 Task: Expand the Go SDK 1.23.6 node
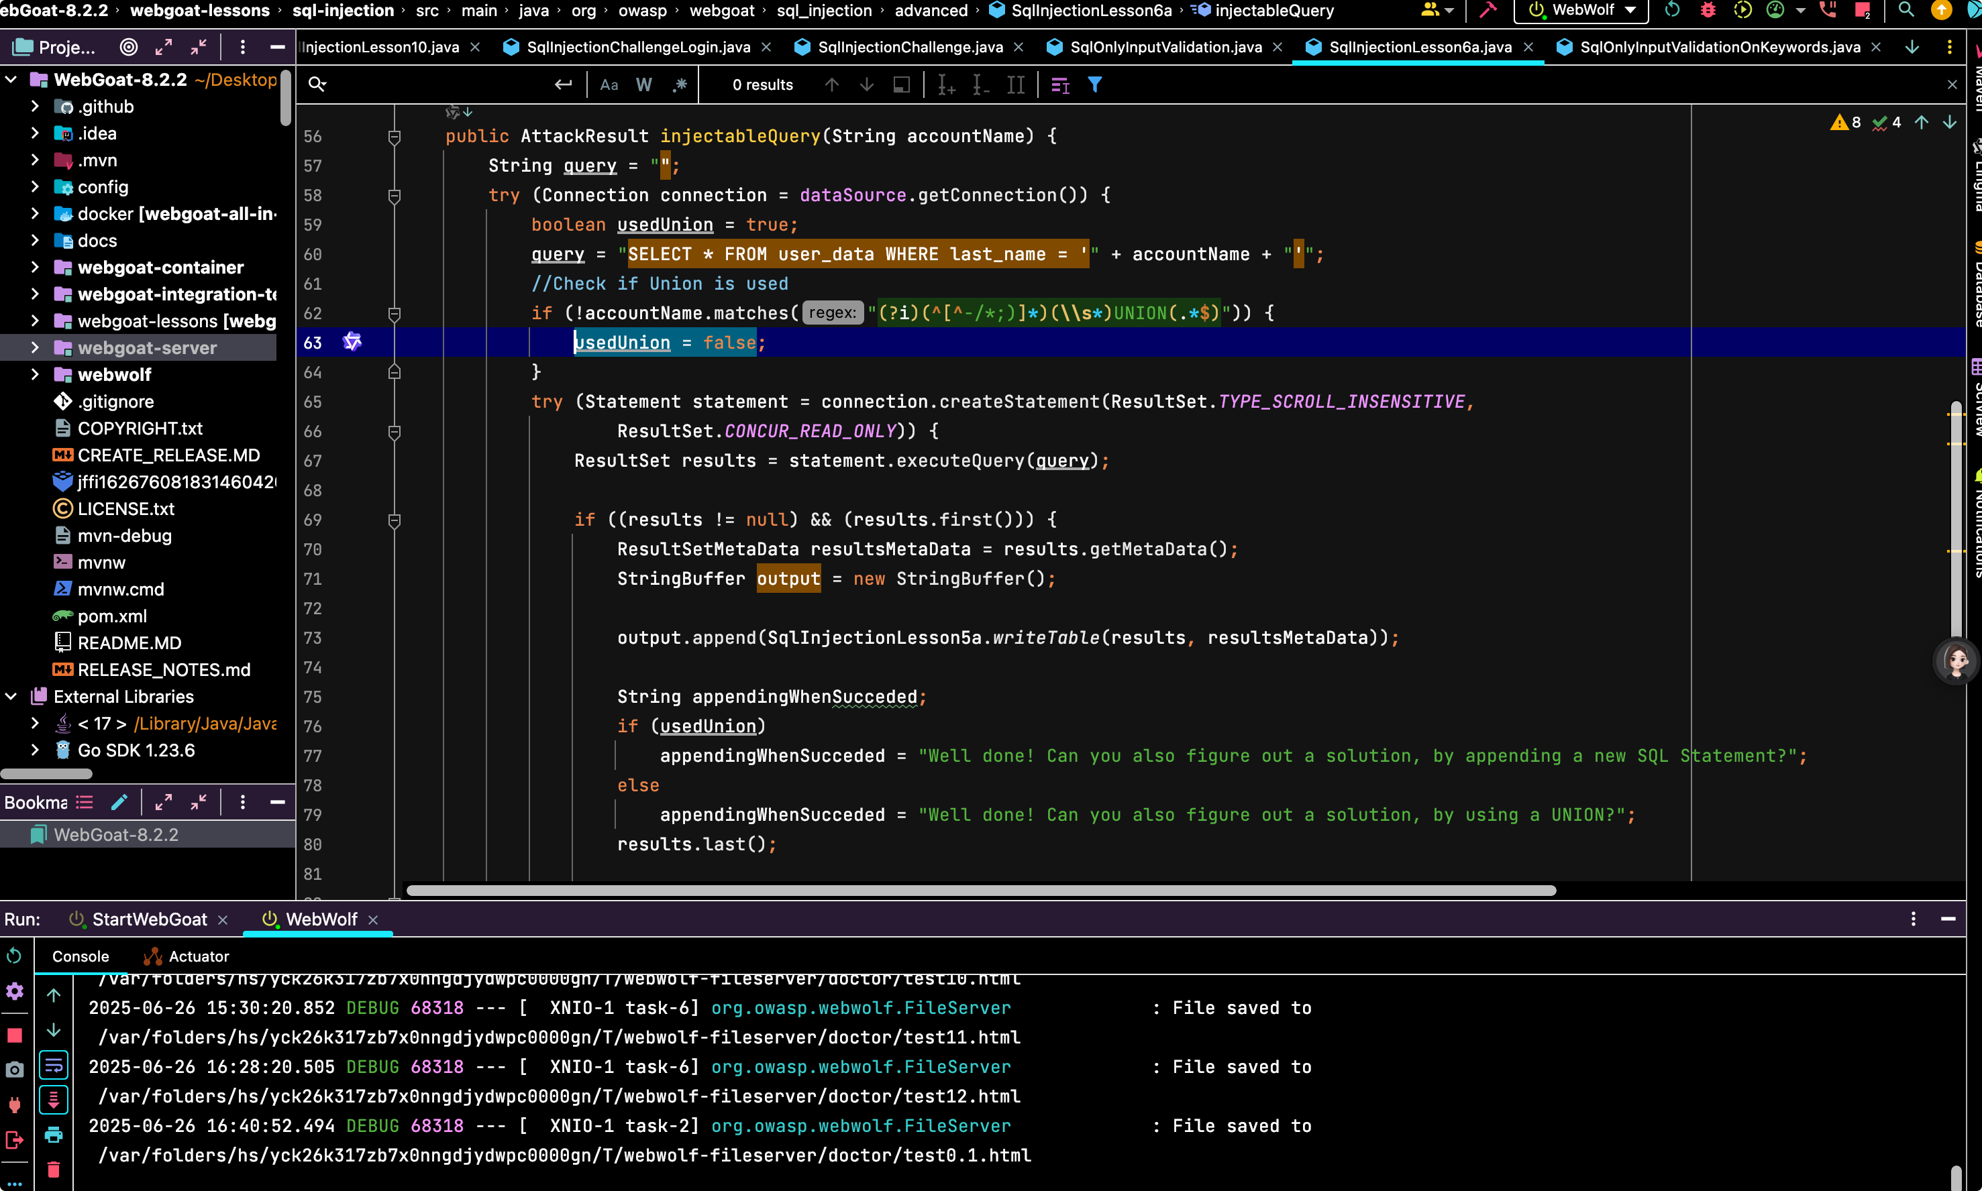[x=34, y=750]
